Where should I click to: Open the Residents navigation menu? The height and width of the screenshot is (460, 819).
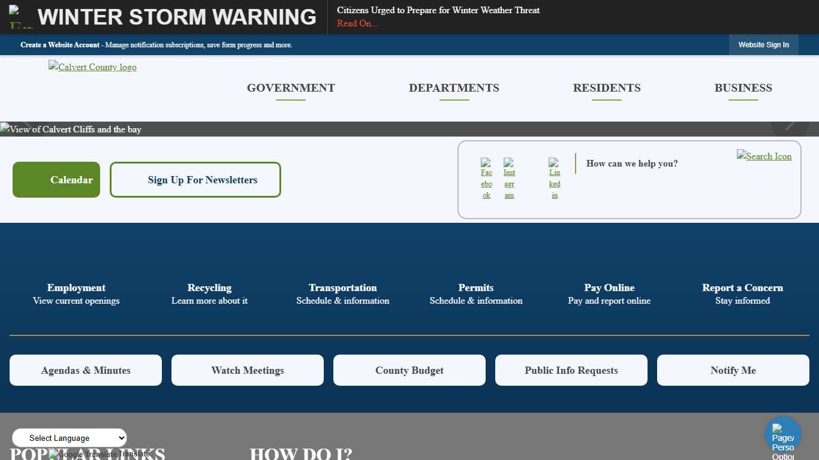(x=607, y=88)
